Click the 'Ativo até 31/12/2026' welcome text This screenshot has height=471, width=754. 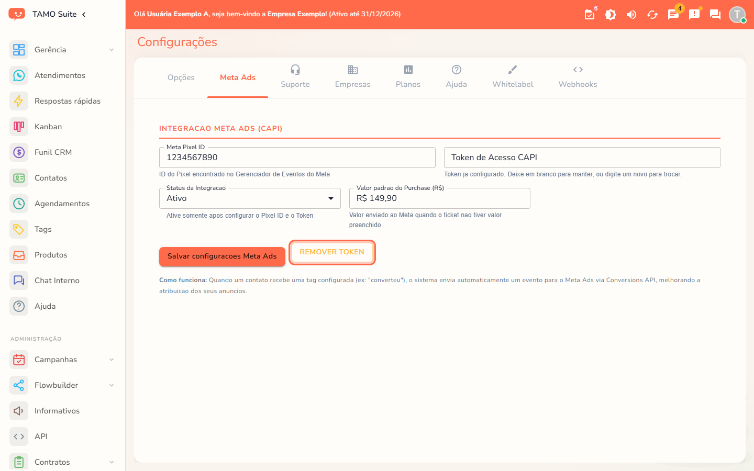365,14
